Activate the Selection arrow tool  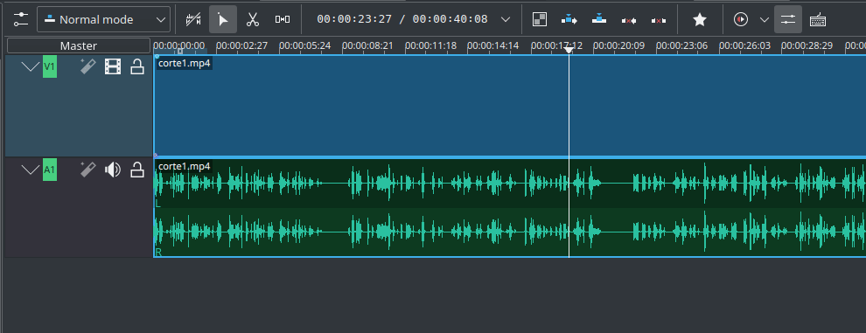223,19
